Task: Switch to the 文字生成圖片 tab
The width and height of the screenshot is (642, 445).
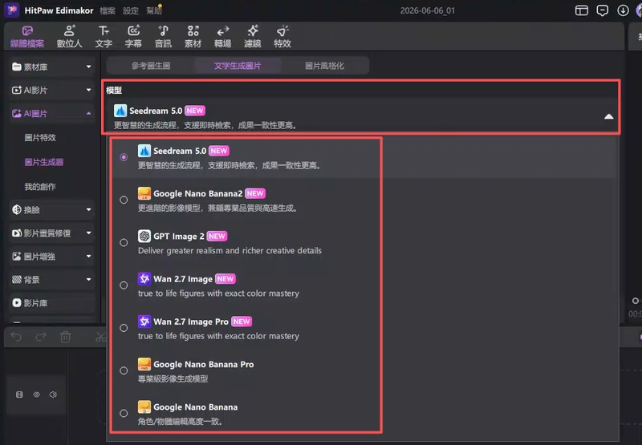Action: (x=238, y=66)
